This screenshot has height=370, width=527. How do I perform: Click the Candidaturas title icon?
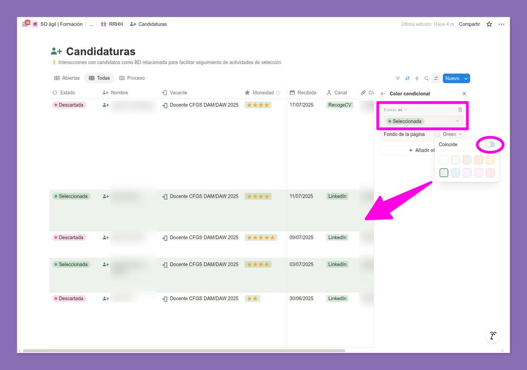click(56, 52)
